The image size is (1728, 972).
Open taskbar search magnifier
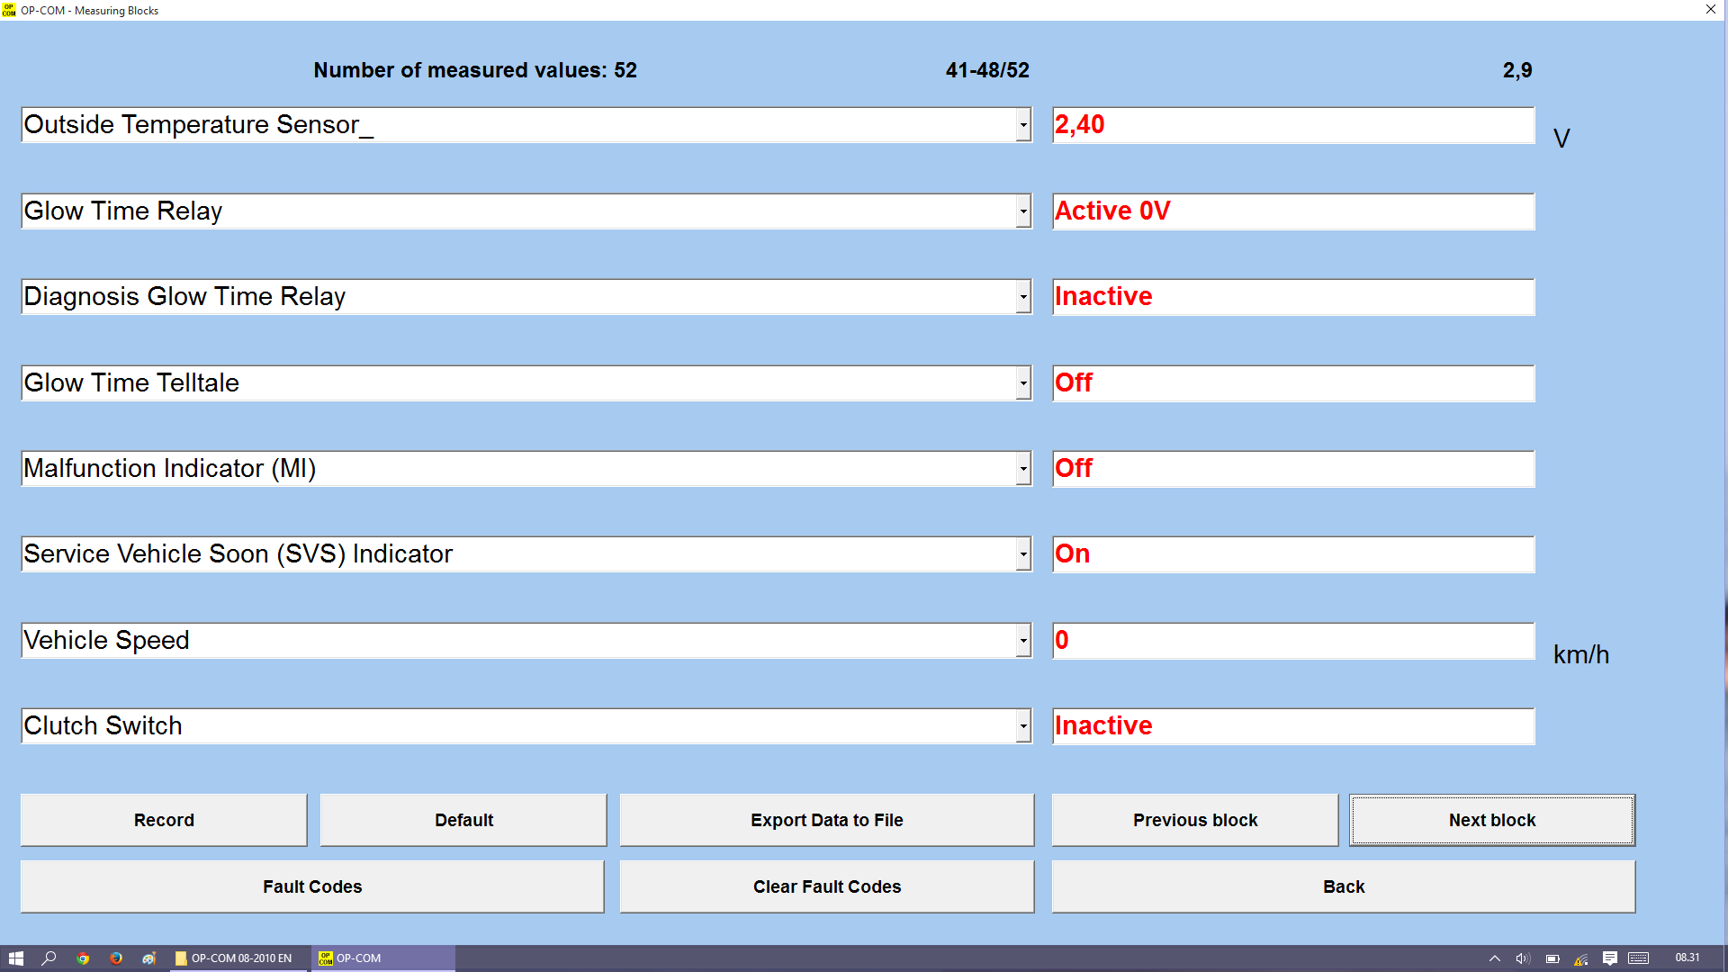coord(49,958)
